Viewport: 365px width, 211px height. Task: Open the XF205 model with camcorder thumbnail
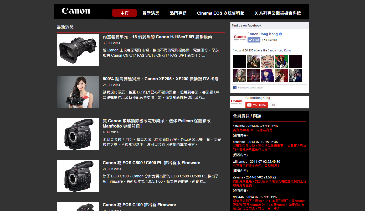78,92
